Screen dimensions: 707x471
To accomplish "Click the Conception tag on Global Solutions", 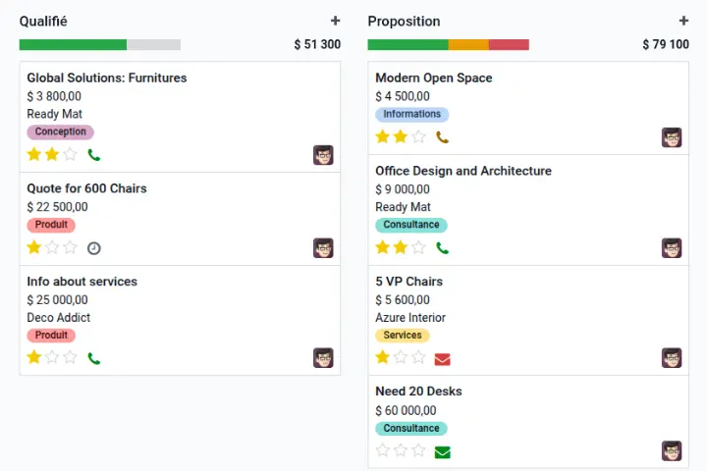I will (60, 132).
